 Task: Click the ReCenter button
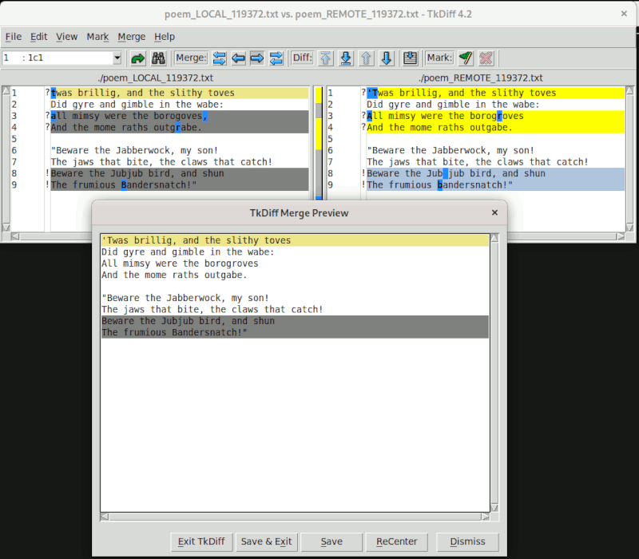click(396, 541)
